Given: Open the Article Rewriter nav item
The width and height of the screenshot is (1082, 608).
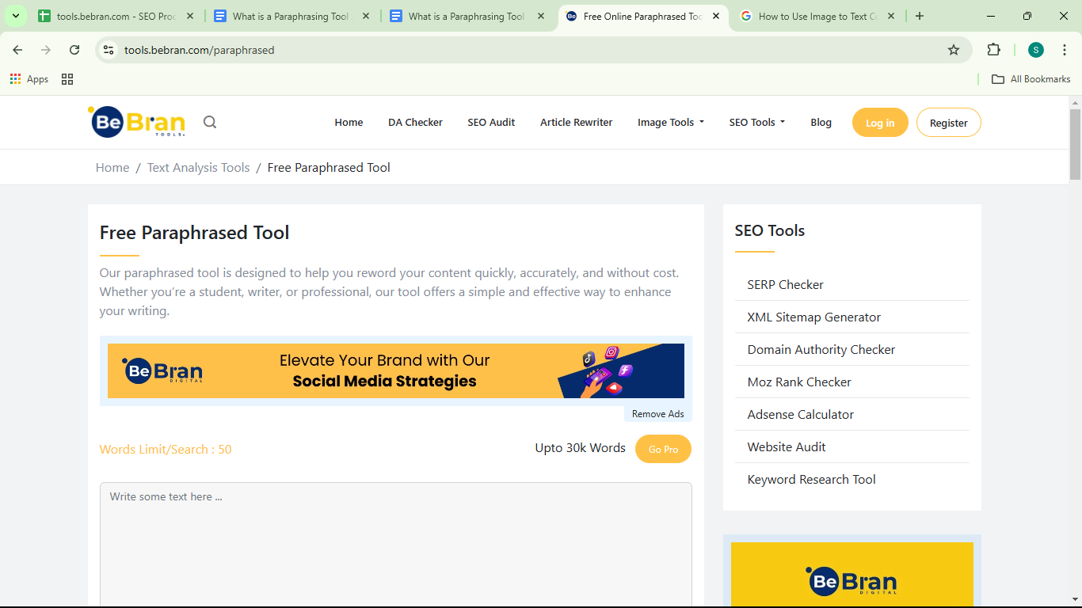Looking at the screenshot, I should (577, 122).
